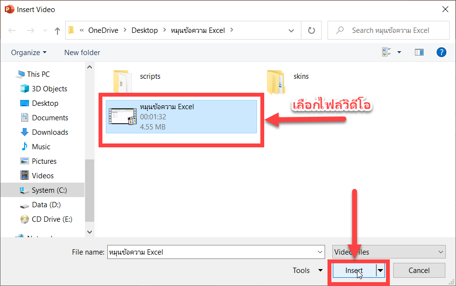Open the recent locations dropdown arrow
The width and height of the screenshot is (456, 286).
pyautogui.click(x=45, y=30)
